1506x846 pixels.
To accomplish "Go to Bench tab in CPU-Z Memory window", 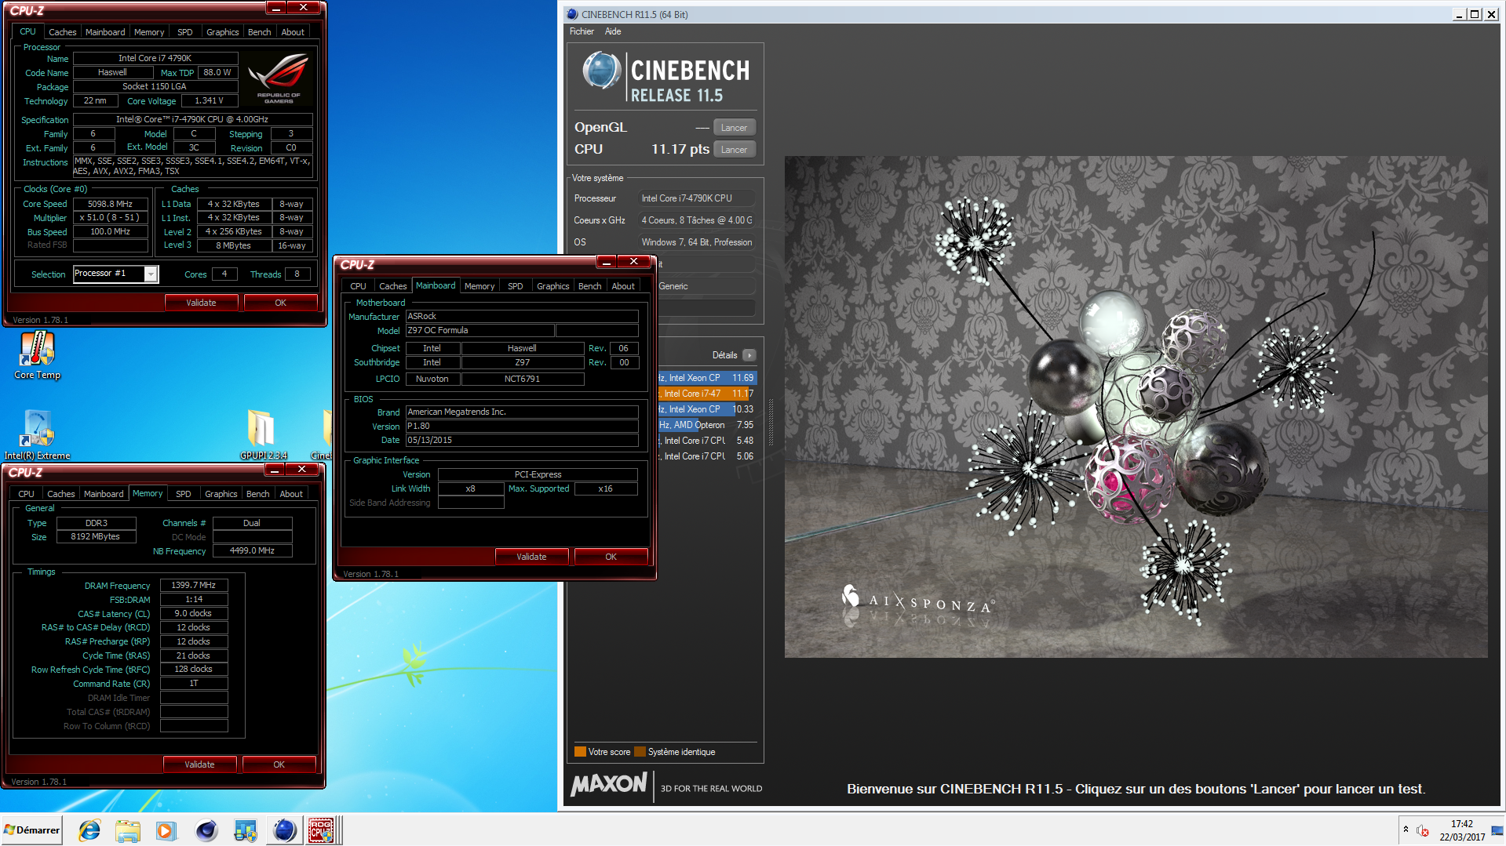I will click(258, 494).
